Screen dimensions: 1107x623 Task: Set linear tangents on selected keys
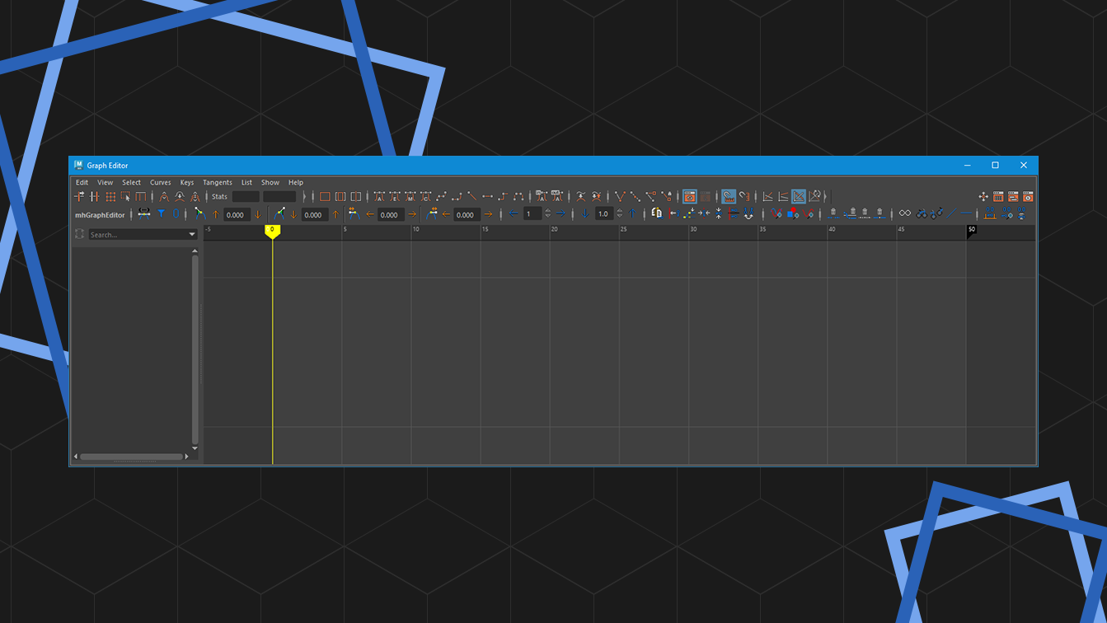click(x=469, y=196)
